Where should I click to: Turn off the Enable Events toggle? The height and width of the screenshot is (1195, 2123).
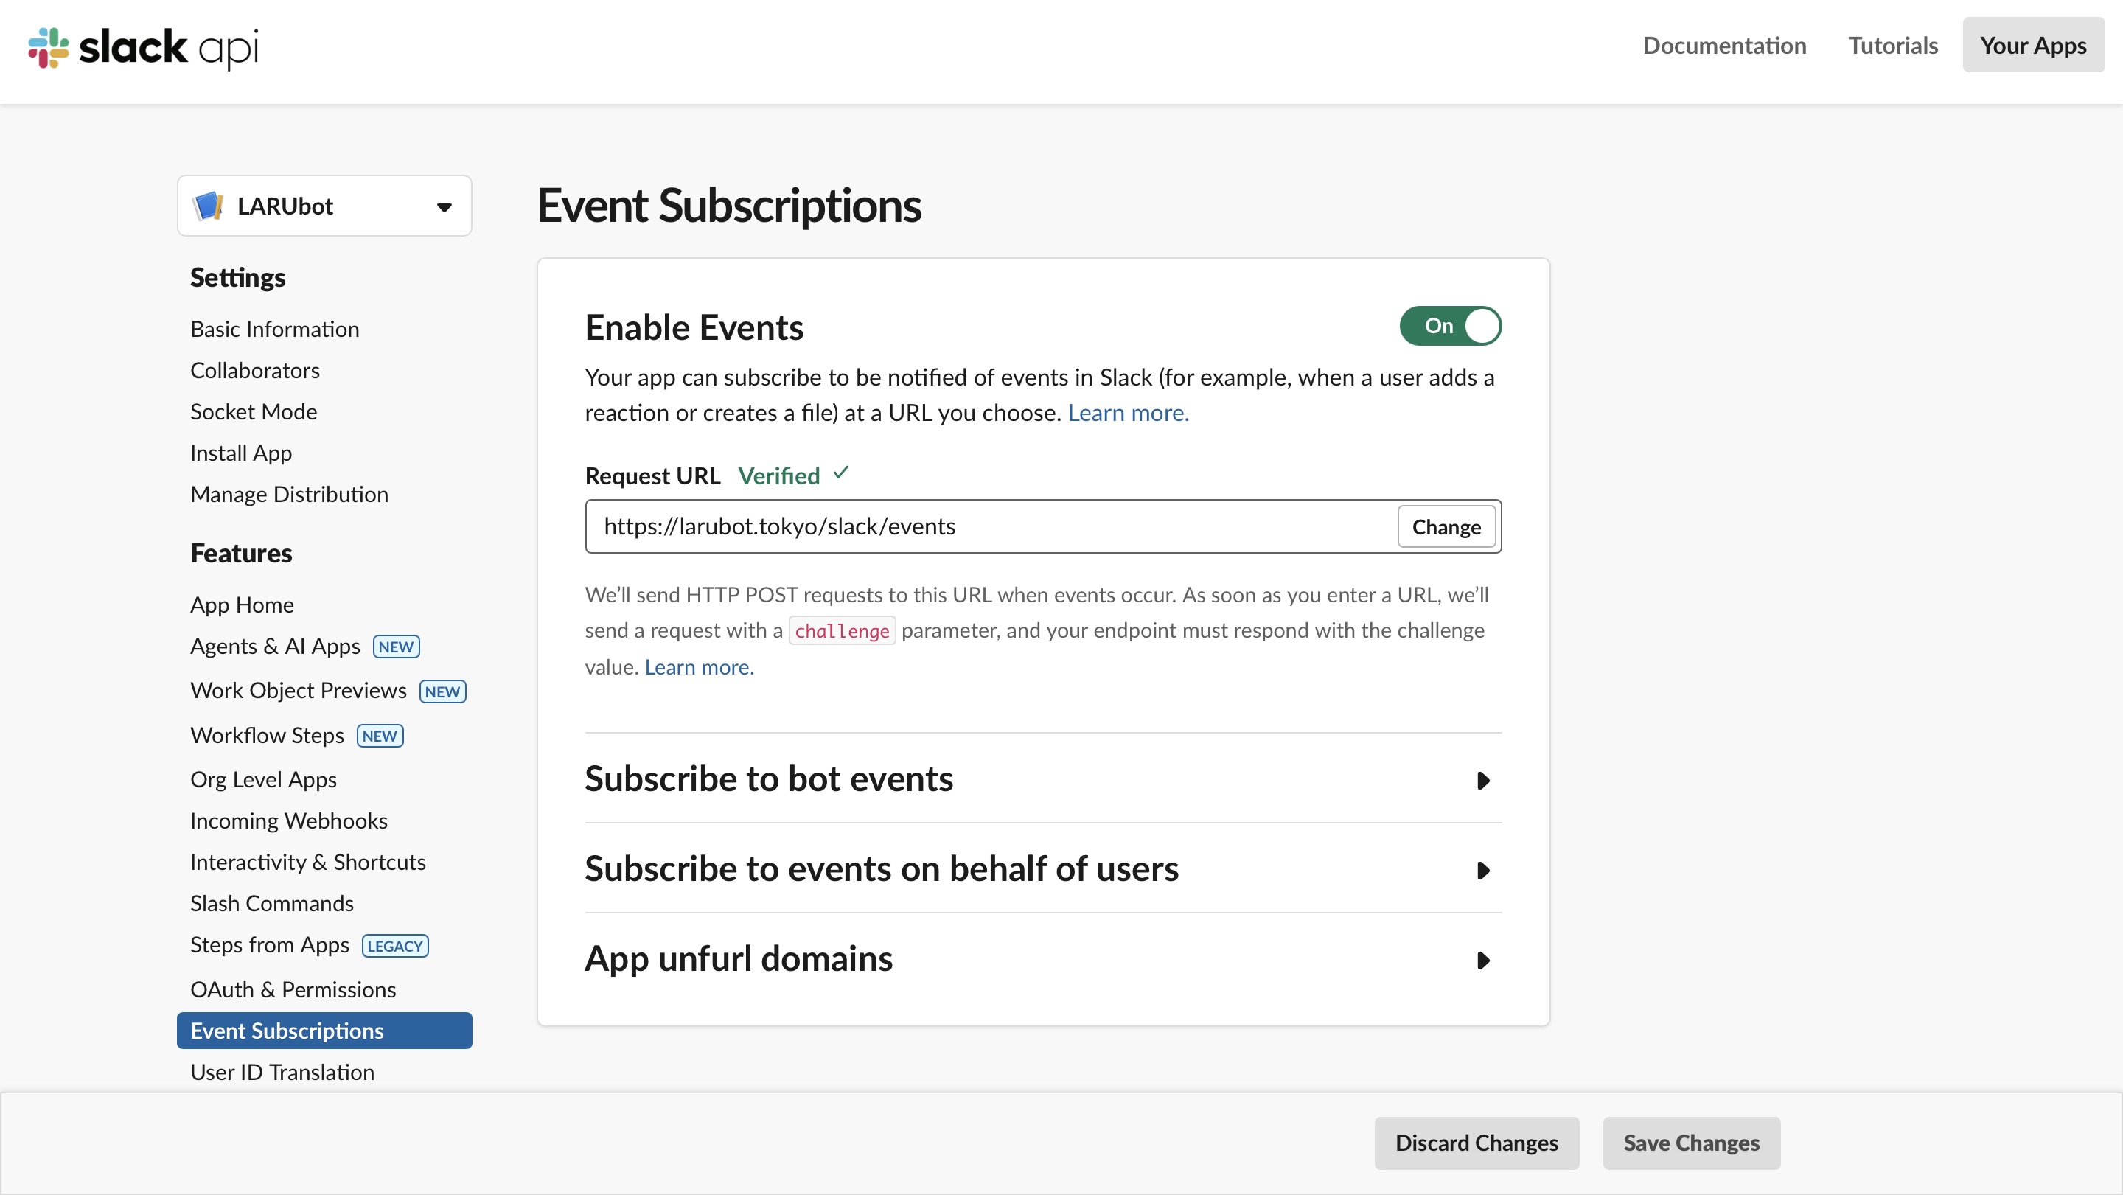(1450, 327)
